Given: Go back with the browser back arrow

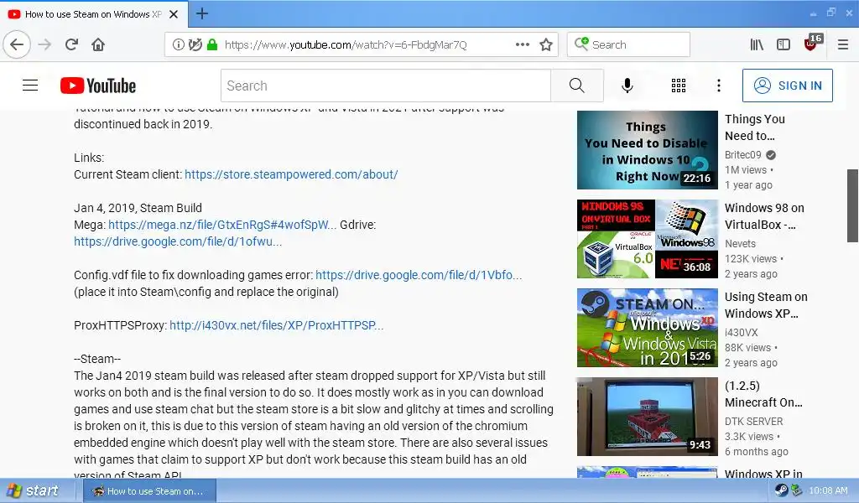Looking at the screenshot, I should point(17,44).
